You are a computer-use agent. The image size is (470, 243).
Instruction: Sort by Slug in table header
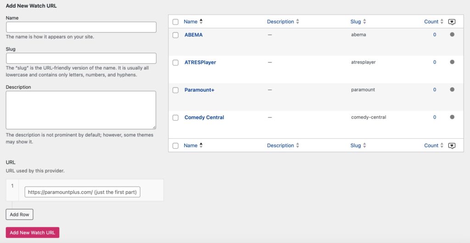point(358,22)
